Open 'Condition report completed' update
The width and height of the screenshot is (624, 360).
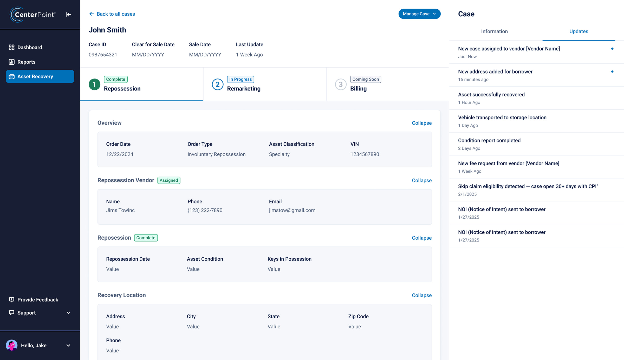click(536, 144)
